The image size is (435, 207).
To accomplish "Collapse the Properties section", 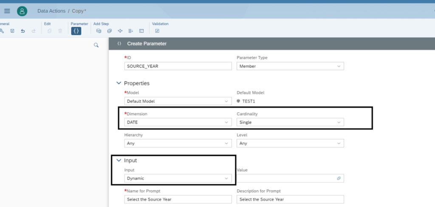I will point(119,83).
